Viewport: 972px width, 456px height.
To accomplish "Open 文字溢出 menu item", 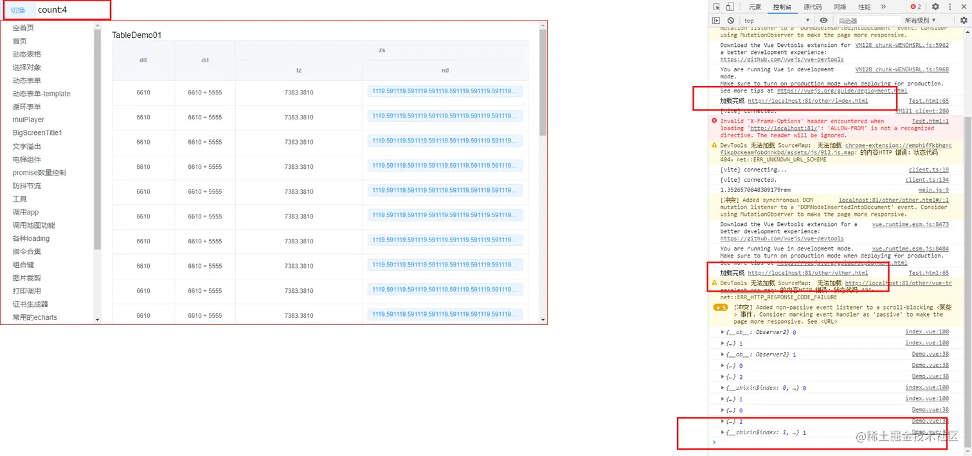I will tap(26, 146).
